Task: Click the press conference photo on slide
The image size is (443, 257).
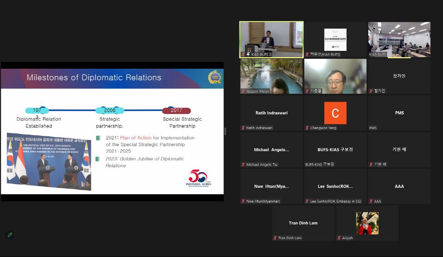Action: click(x=49, y=161)
